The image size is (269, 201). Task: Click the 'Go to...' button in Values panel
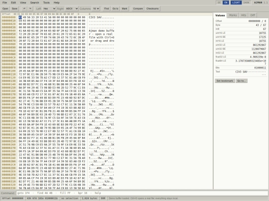point(242,81)
